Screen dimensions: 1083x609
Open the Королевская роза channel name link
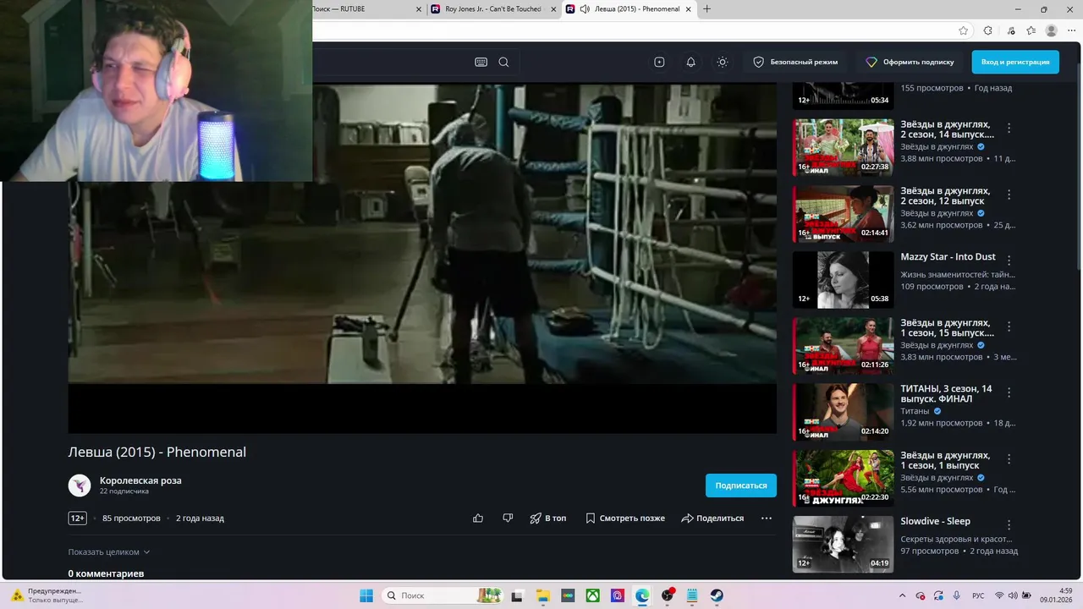tap(140, 480)
